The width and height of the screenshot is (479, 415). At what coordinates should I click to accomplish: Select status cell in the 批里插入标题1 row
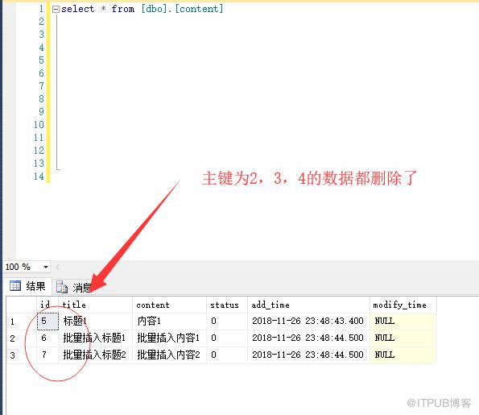click(x=227, y=338)
